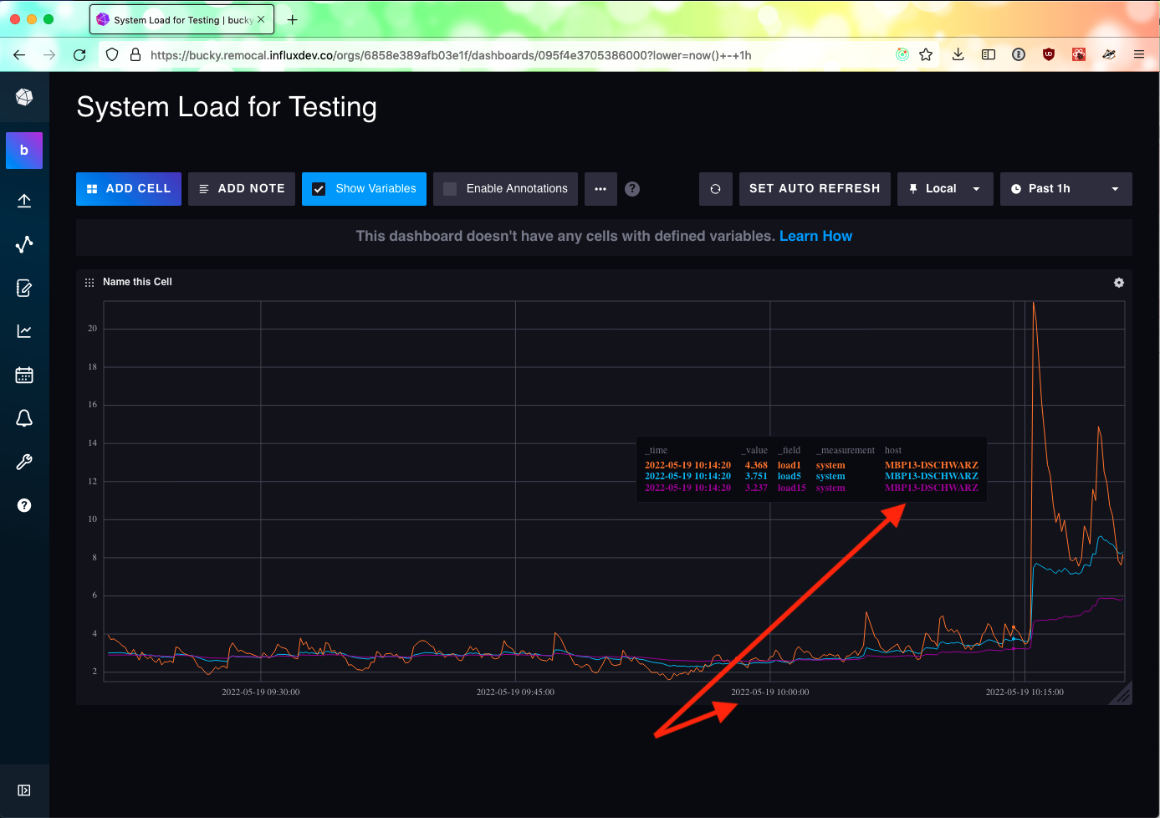Open the Past 1h time range dropdown

coord(1066,189)
